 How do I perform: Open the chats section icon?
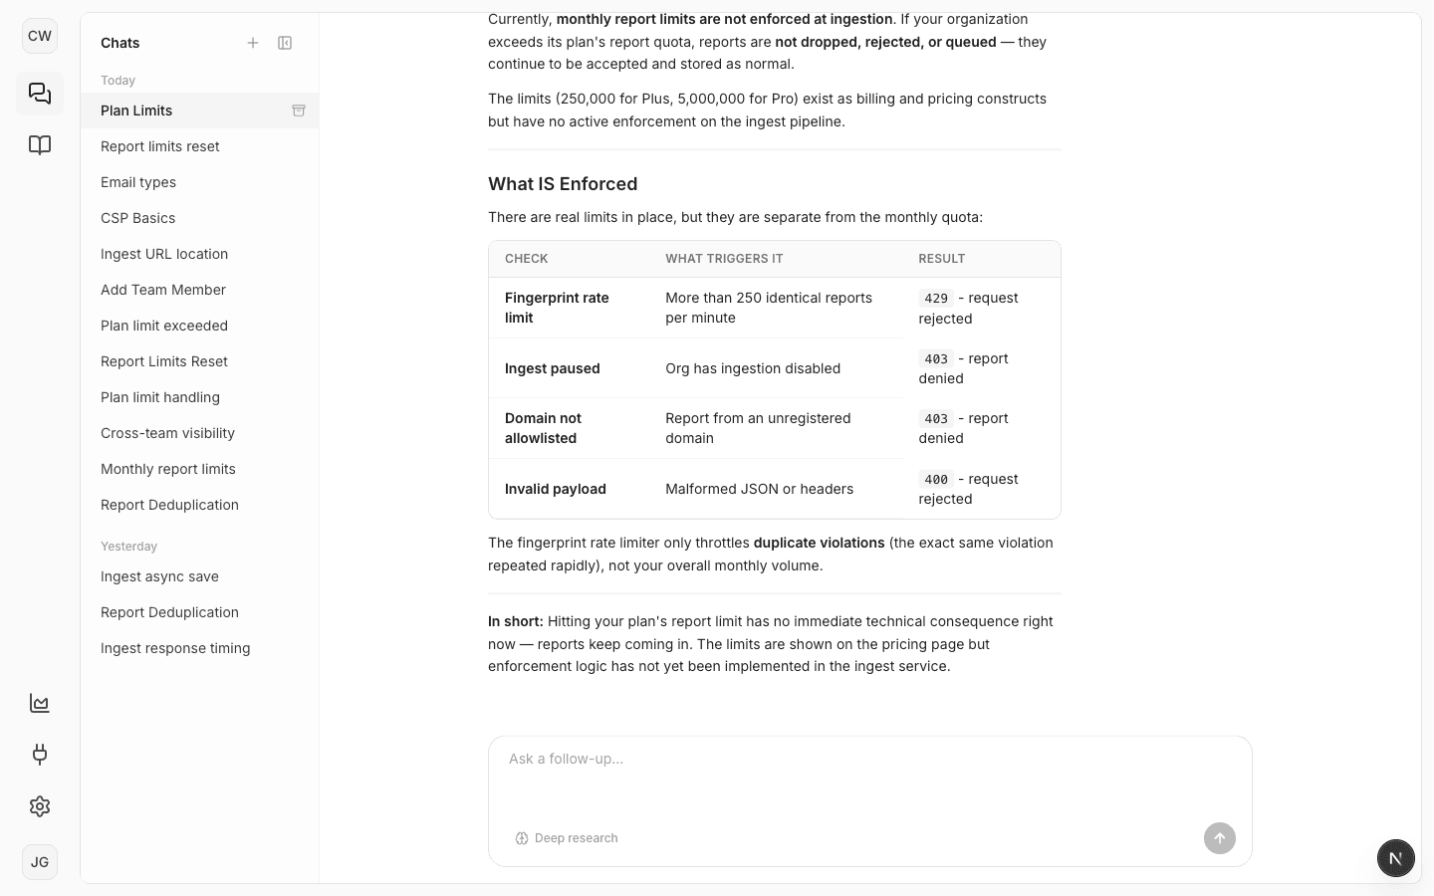(40, 94)
